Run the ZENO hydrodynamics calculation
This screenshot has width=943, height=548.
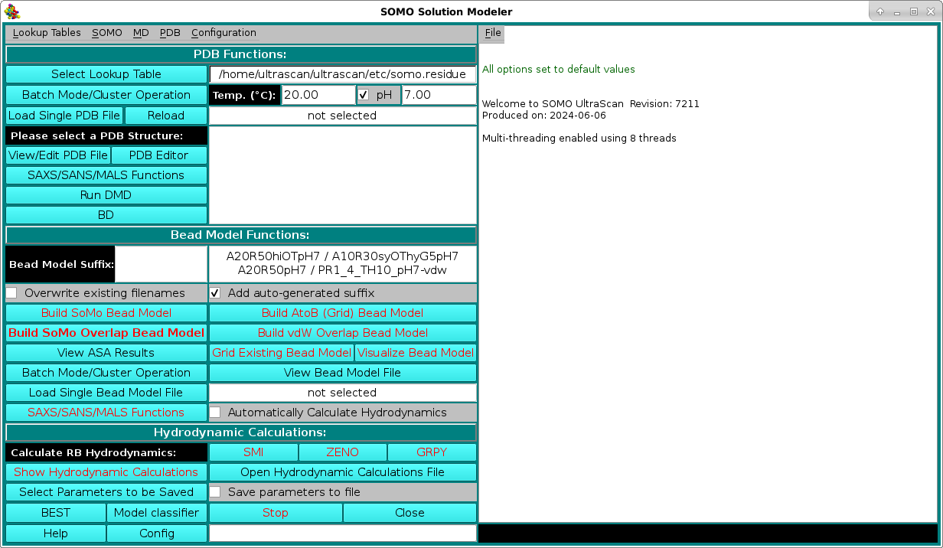tap(342, 452)
